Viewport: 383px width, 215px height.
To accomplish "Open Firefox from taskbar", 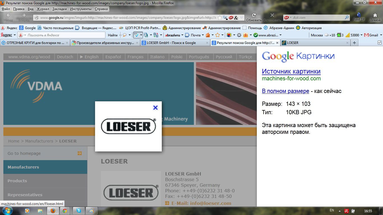I will point(53,211).
